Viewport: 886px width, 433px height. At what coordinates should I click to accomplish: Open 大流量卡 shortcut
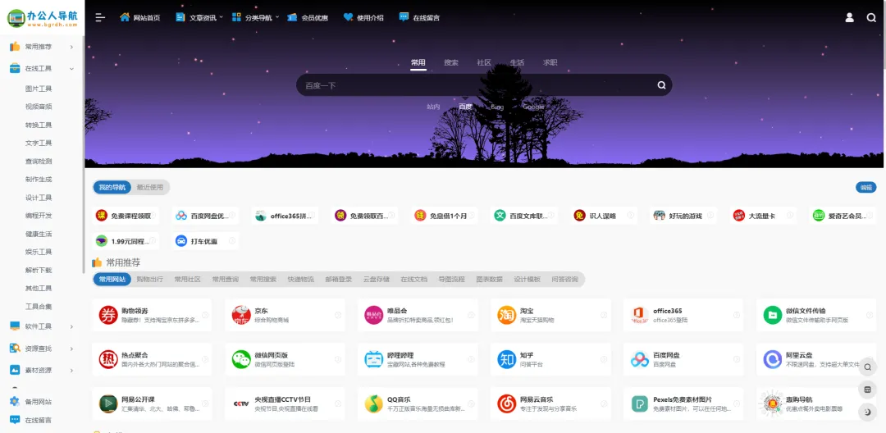[x=761, y=216]
